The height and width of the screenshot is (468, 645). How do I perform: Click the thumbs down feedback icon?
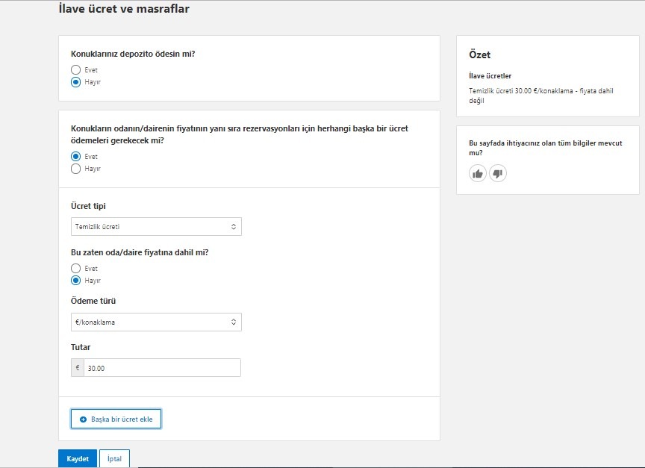click(498, 174)
